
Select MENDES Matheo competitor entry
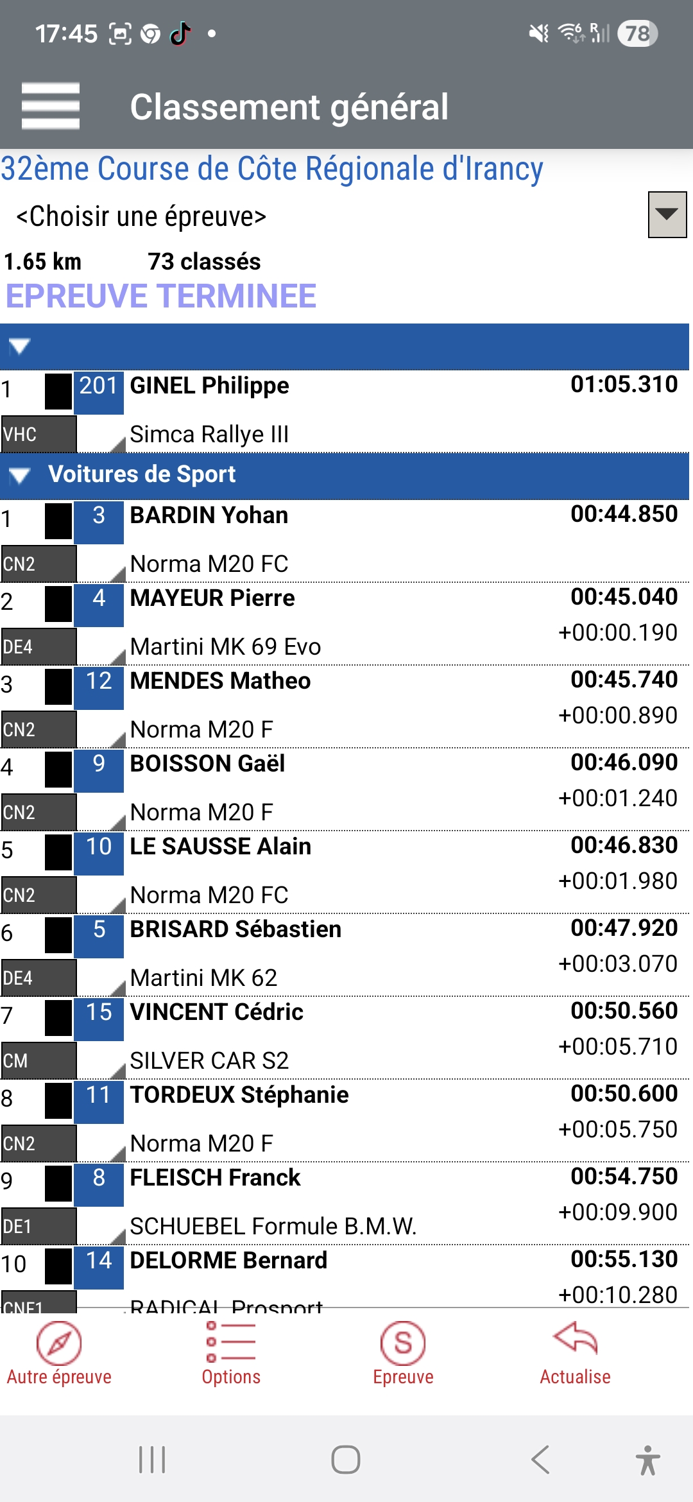click(x=220, y=681)
